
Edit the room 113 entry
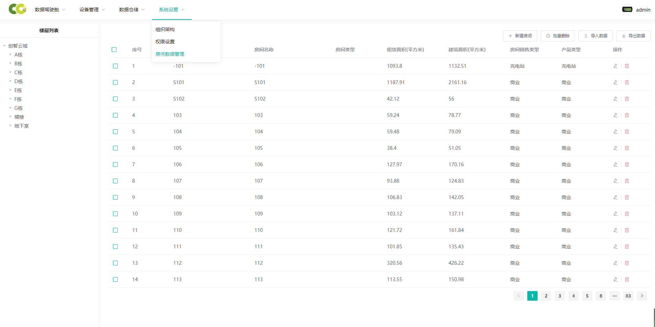coord(615,279)
